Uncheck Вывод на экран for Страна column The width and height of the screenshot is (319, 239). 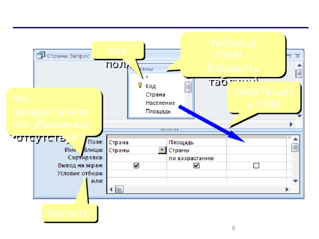point(136,165)
